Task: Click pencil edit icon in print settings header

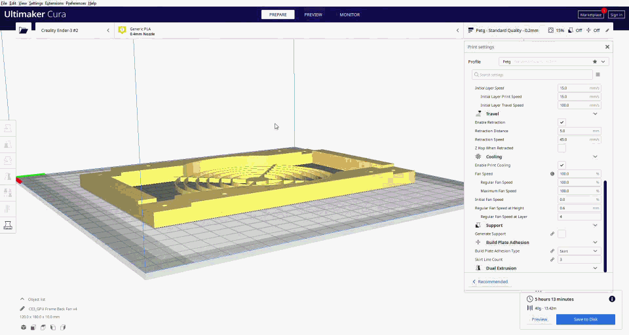Action: coord(607,31)
